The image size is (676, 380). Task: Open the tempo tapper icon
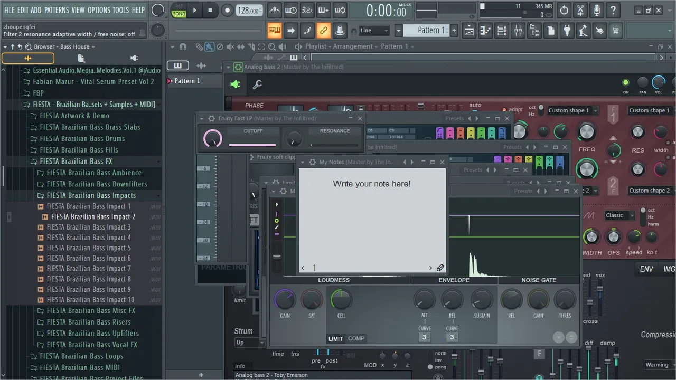(x=584, y=31)
